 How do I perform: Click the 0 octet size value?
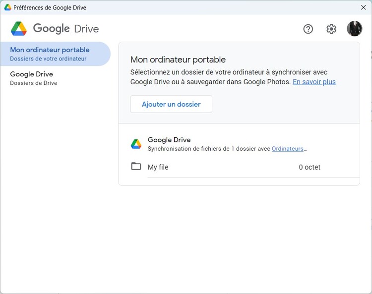(x=310, y=167)
